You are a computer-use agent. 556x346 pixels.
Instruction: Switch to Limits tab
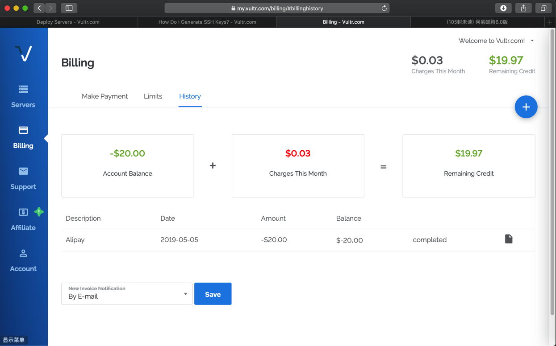(153, 96)
